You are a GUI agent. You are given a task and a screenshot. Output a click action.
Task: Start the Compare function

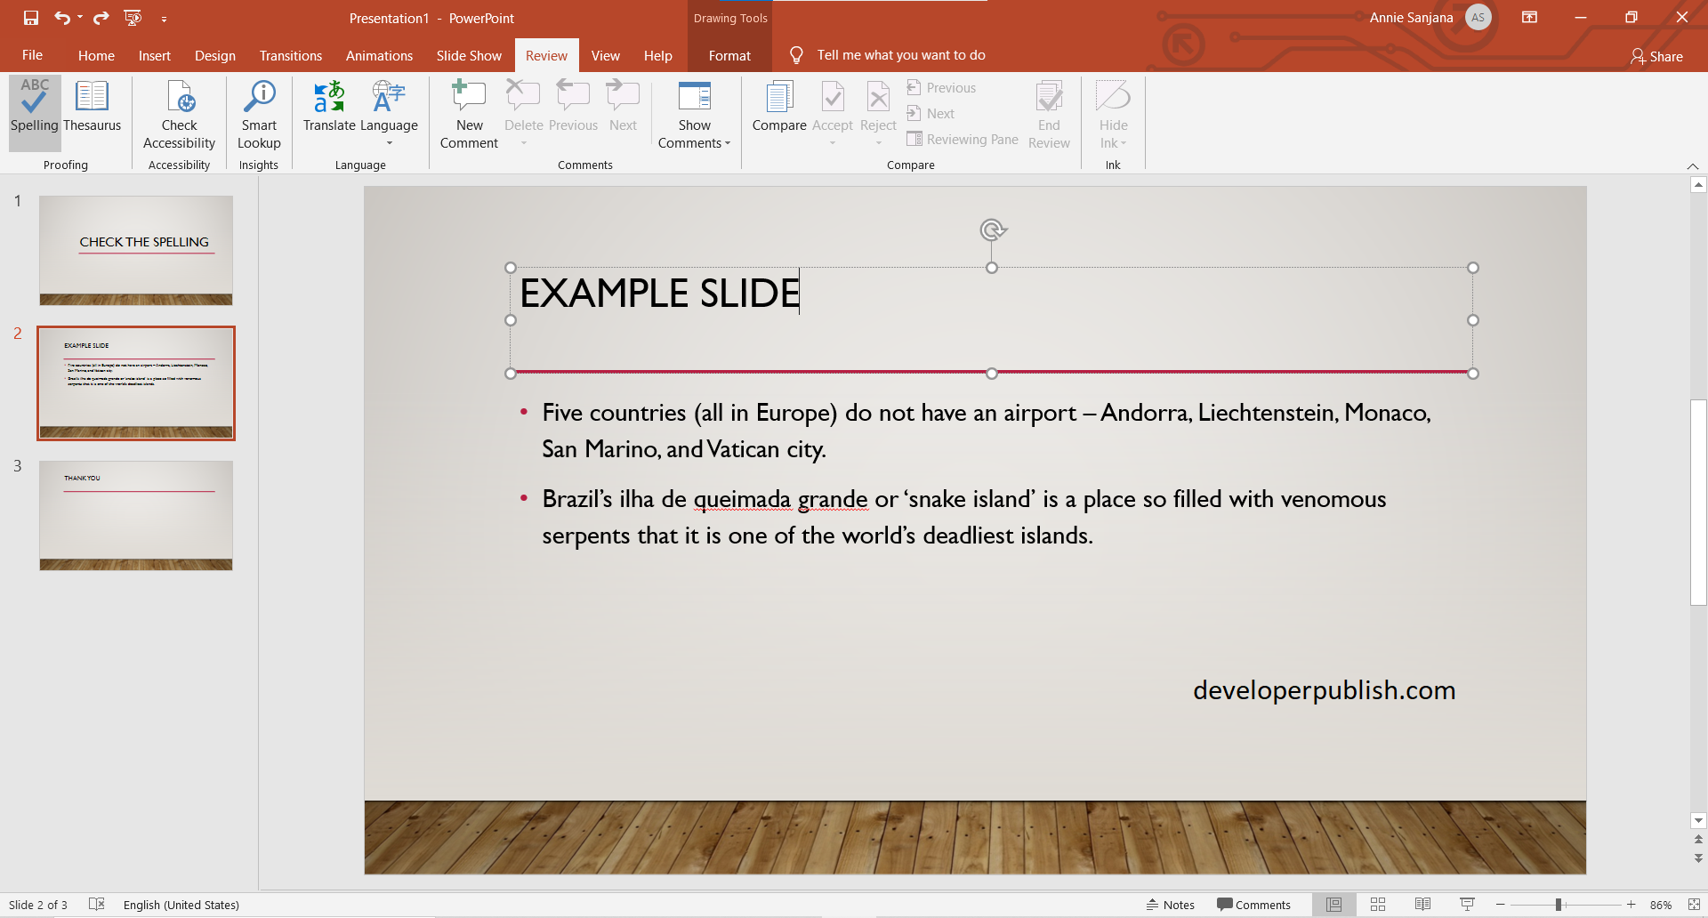pyautogui.click(x=779, y=112)
